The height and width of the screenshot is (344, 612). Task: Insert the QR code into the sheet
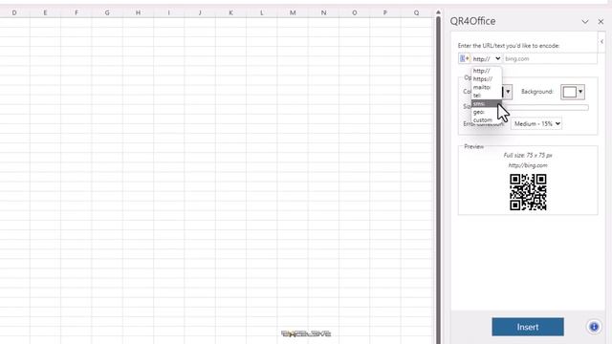(x=528, y=327)
